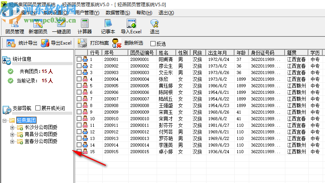Click the member icon for 付芳芸

85,132
